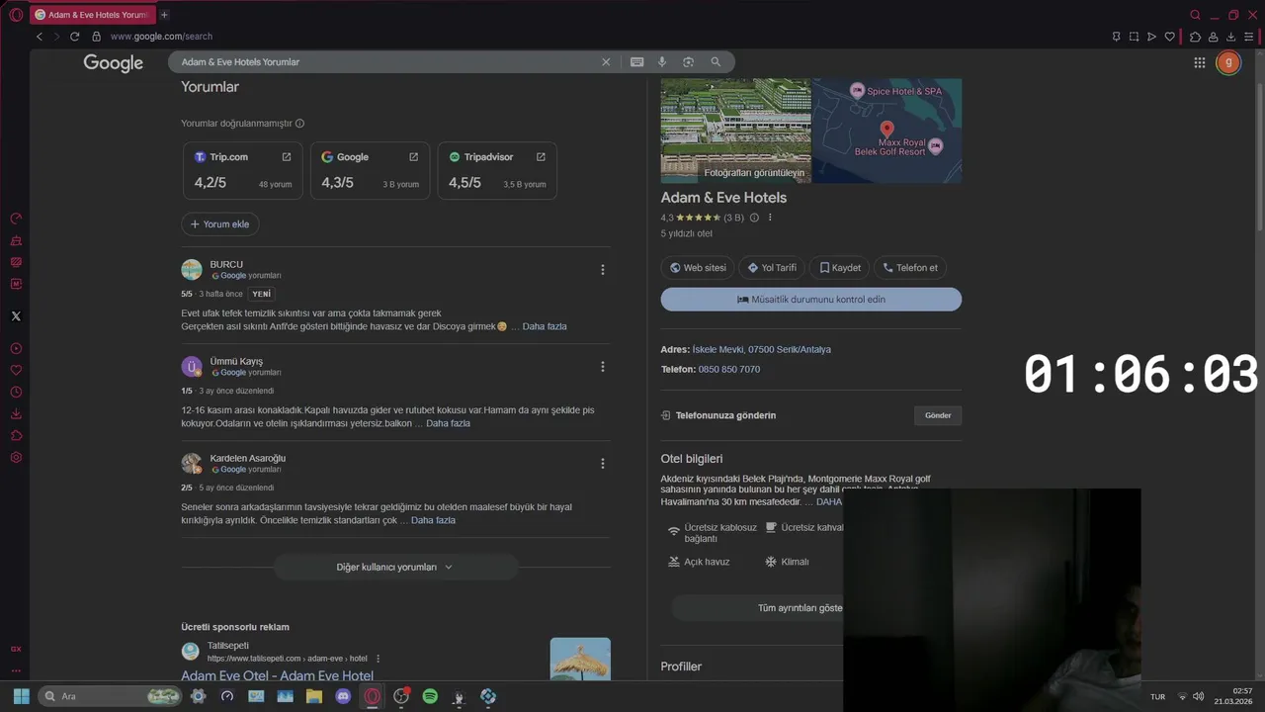The width and height of the screenshot is (1265, 712).
Task: Open GX Control speedometer in sidebar
Action: tap(16, 219)
